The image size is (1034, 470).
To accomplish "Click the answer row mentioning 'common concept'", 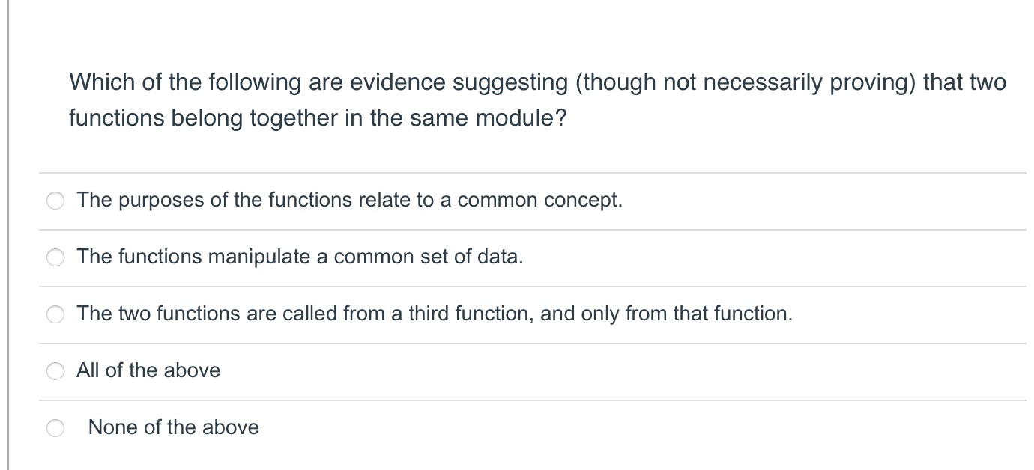I will click(349, 200).
